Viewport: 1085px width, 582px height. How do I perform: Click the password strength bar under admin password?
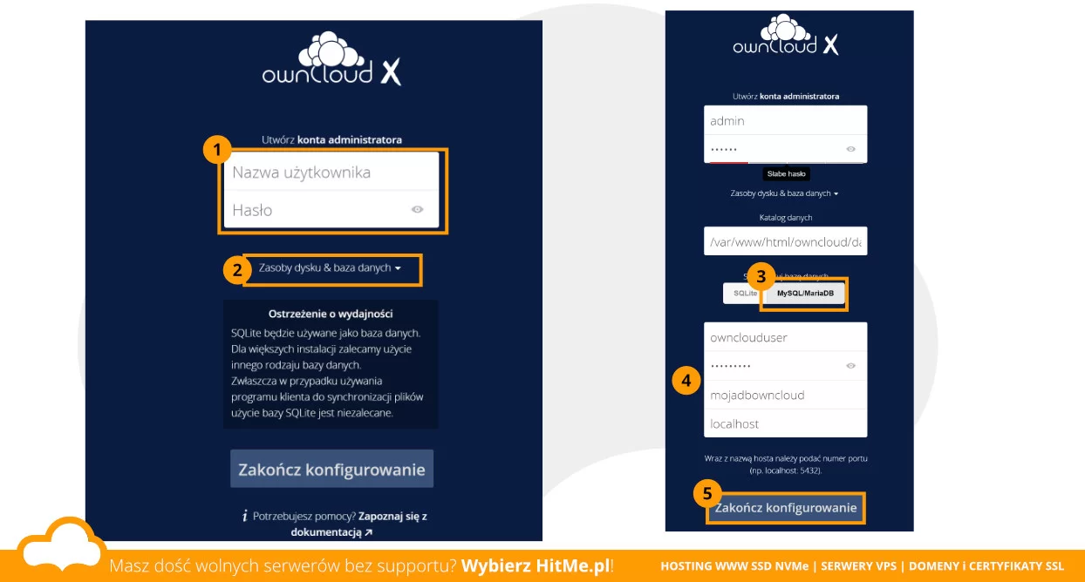coord(786,162)
